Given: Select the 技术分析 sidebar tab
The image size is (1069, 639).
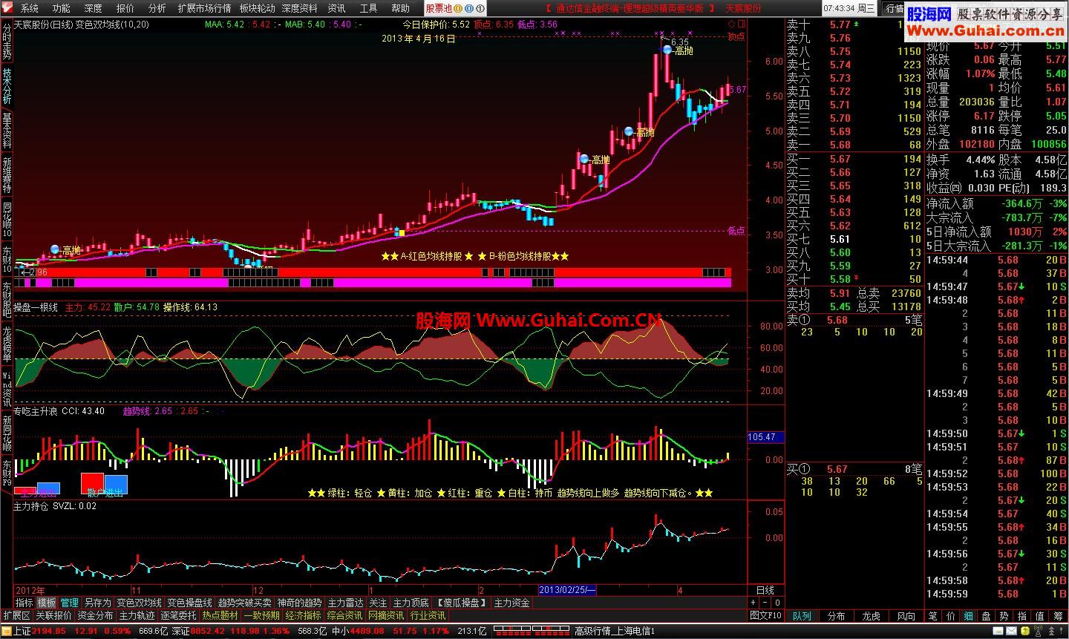Looking at the screenshot, I should coord(7,86).
